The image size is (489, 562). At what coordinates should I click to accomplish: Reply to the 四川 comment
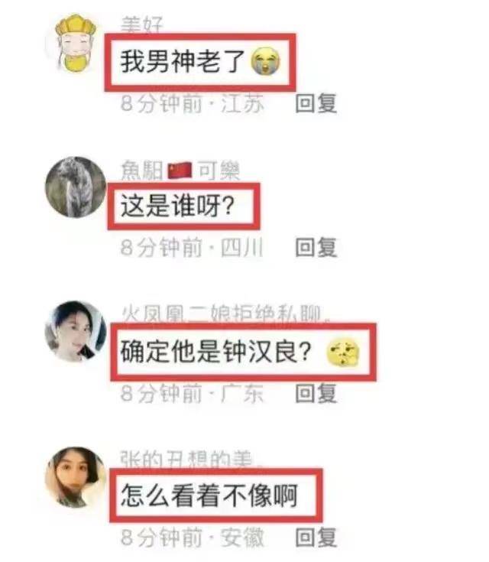316,247
